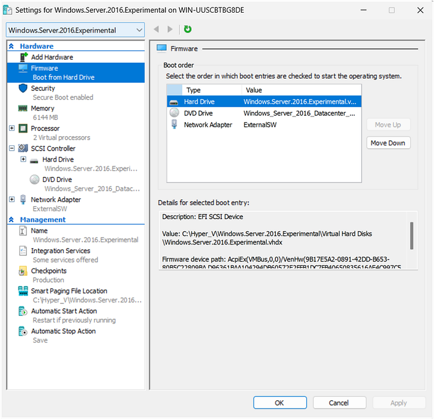Click the Firmware monitor icon in the tree
The image size is (434, 419).
coord(23,68)
